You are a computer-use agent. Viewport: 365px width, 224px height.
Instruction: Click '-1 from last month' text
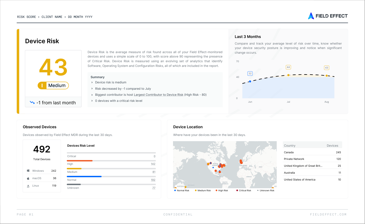(x=56, y=103)
